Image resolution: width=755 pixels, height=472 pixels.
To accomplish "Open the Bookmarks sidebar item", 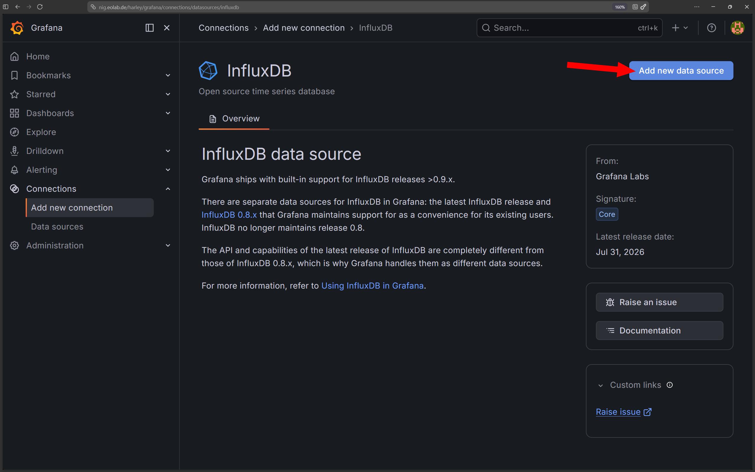I will tap(48, 75).
